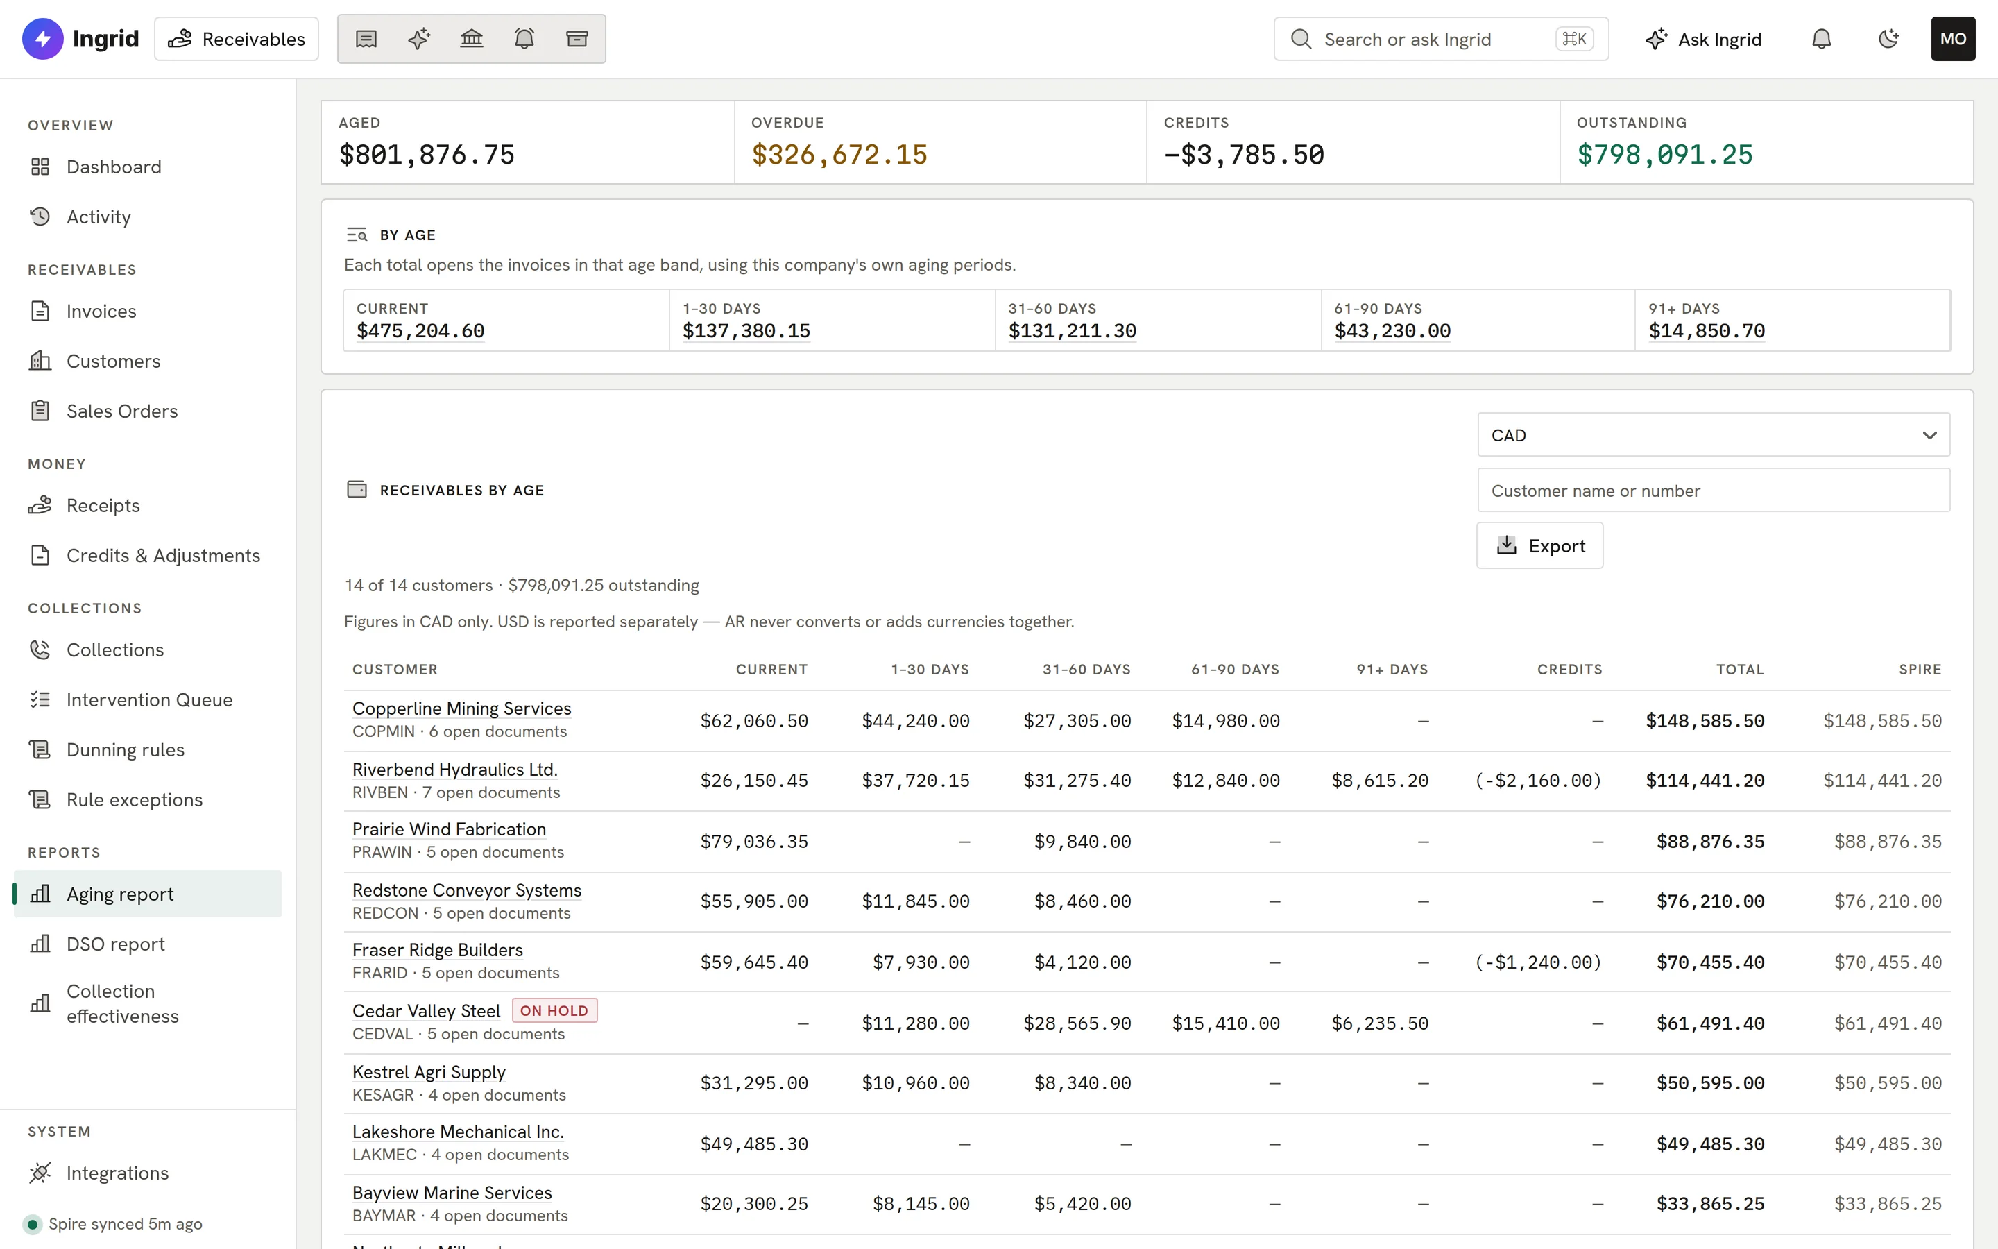Click Search or ask Ingrid box
Screen dimensions: 1998x1249
point(1441,39)
